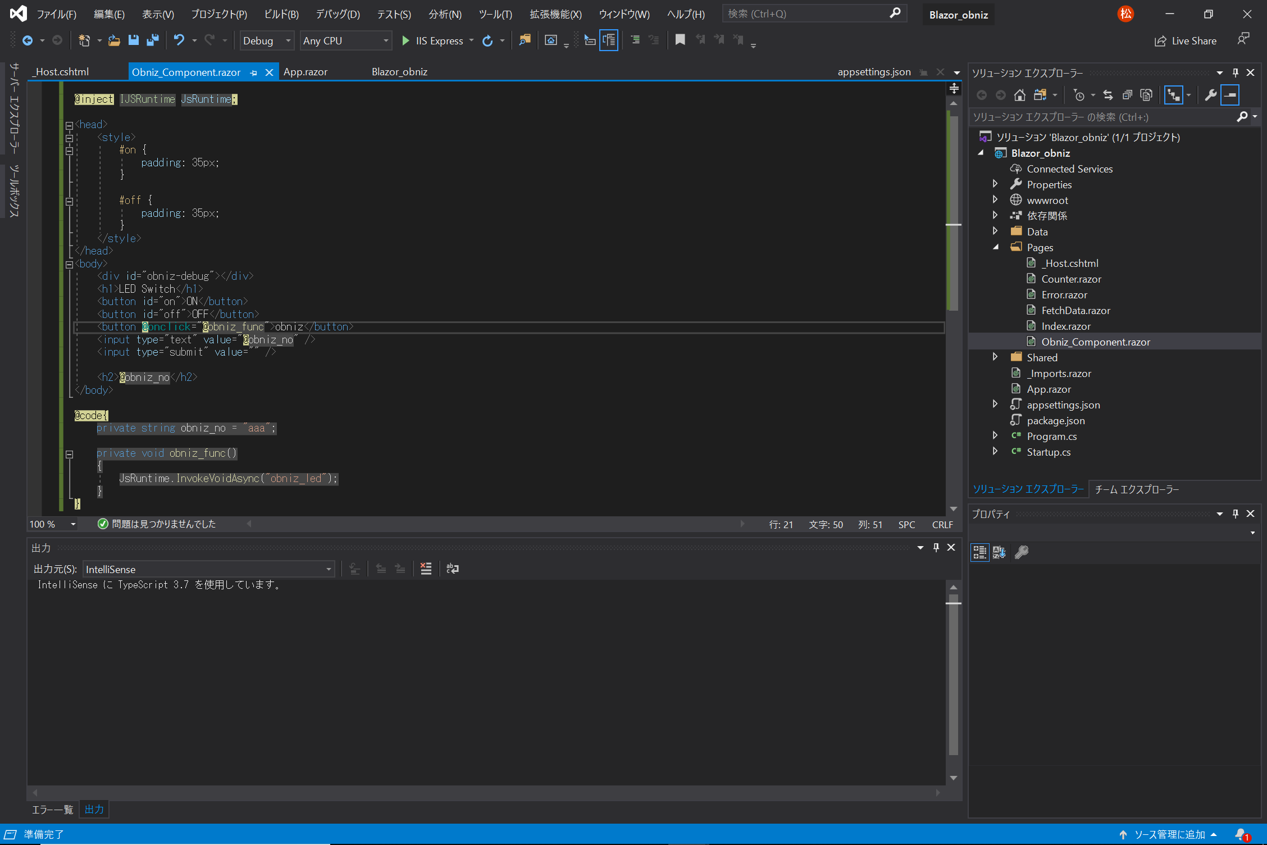Image resolution: width=1267 pixels, height=845 pixels.
Task: Start debugging with IIS Express play button
Action: pos(405,40)
